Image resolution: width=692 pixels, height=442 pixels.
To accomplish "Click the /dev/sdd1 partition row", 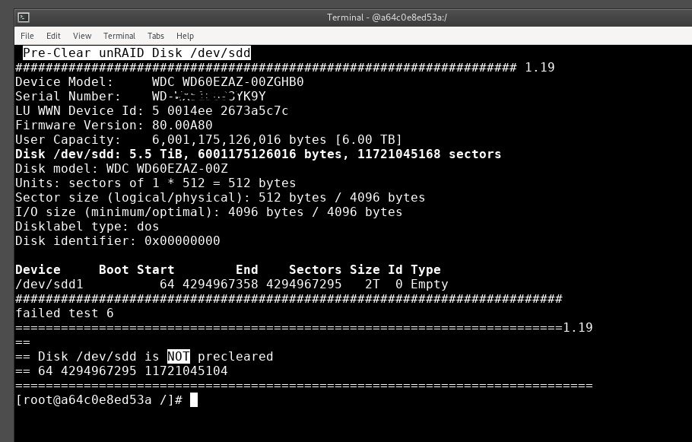I will click(x=232, y=284).
